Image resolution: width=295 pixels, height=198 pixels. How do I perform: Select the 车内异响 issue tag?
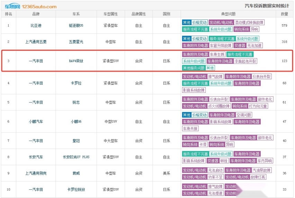(265, 161)
